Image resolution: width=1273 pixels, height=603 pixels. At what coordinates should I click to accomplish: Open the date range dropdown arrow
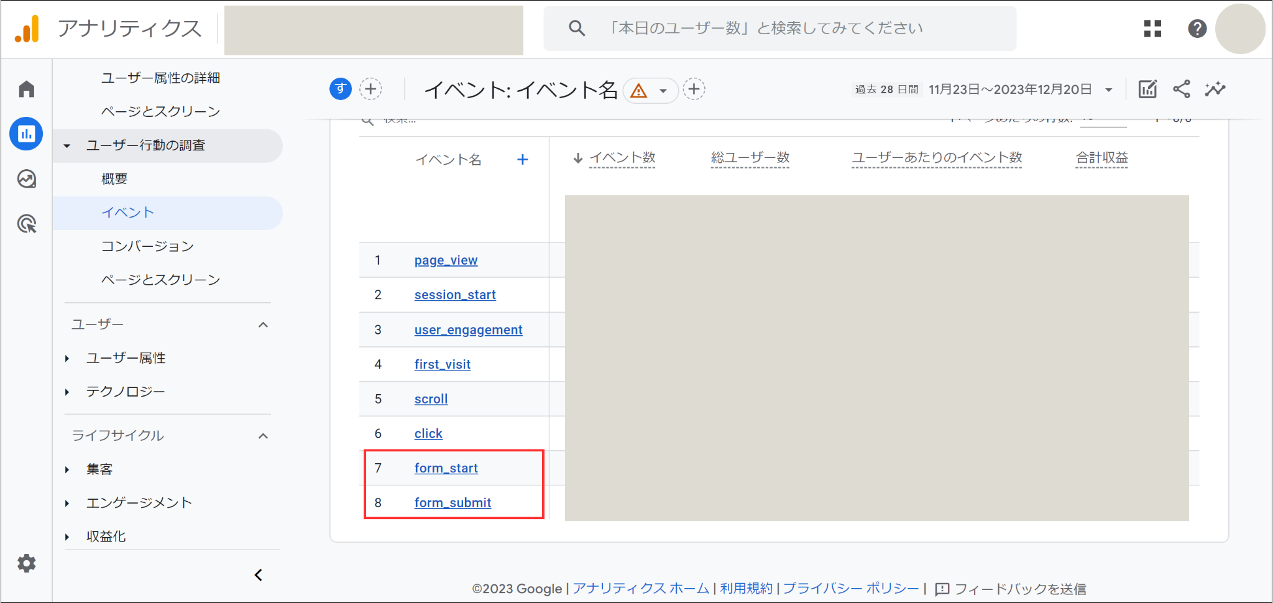[1108, 90]
